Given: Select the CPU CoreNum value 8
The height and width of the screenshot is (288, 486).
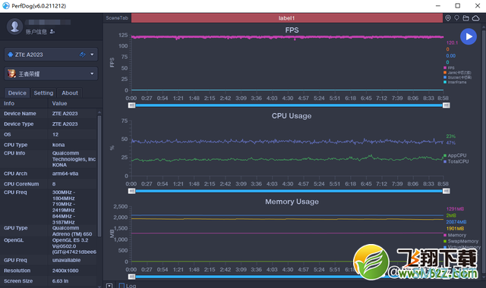Looking at the screenshot, I should pyautogui.click(x=54, y=184).
